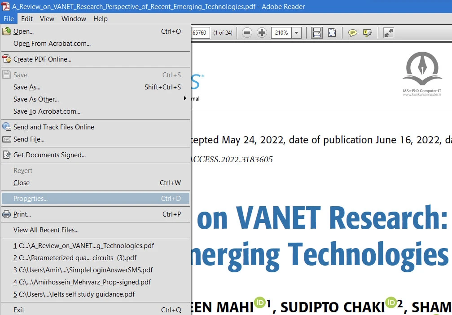Choose Properties from the File menu

[x=96, y=199]
